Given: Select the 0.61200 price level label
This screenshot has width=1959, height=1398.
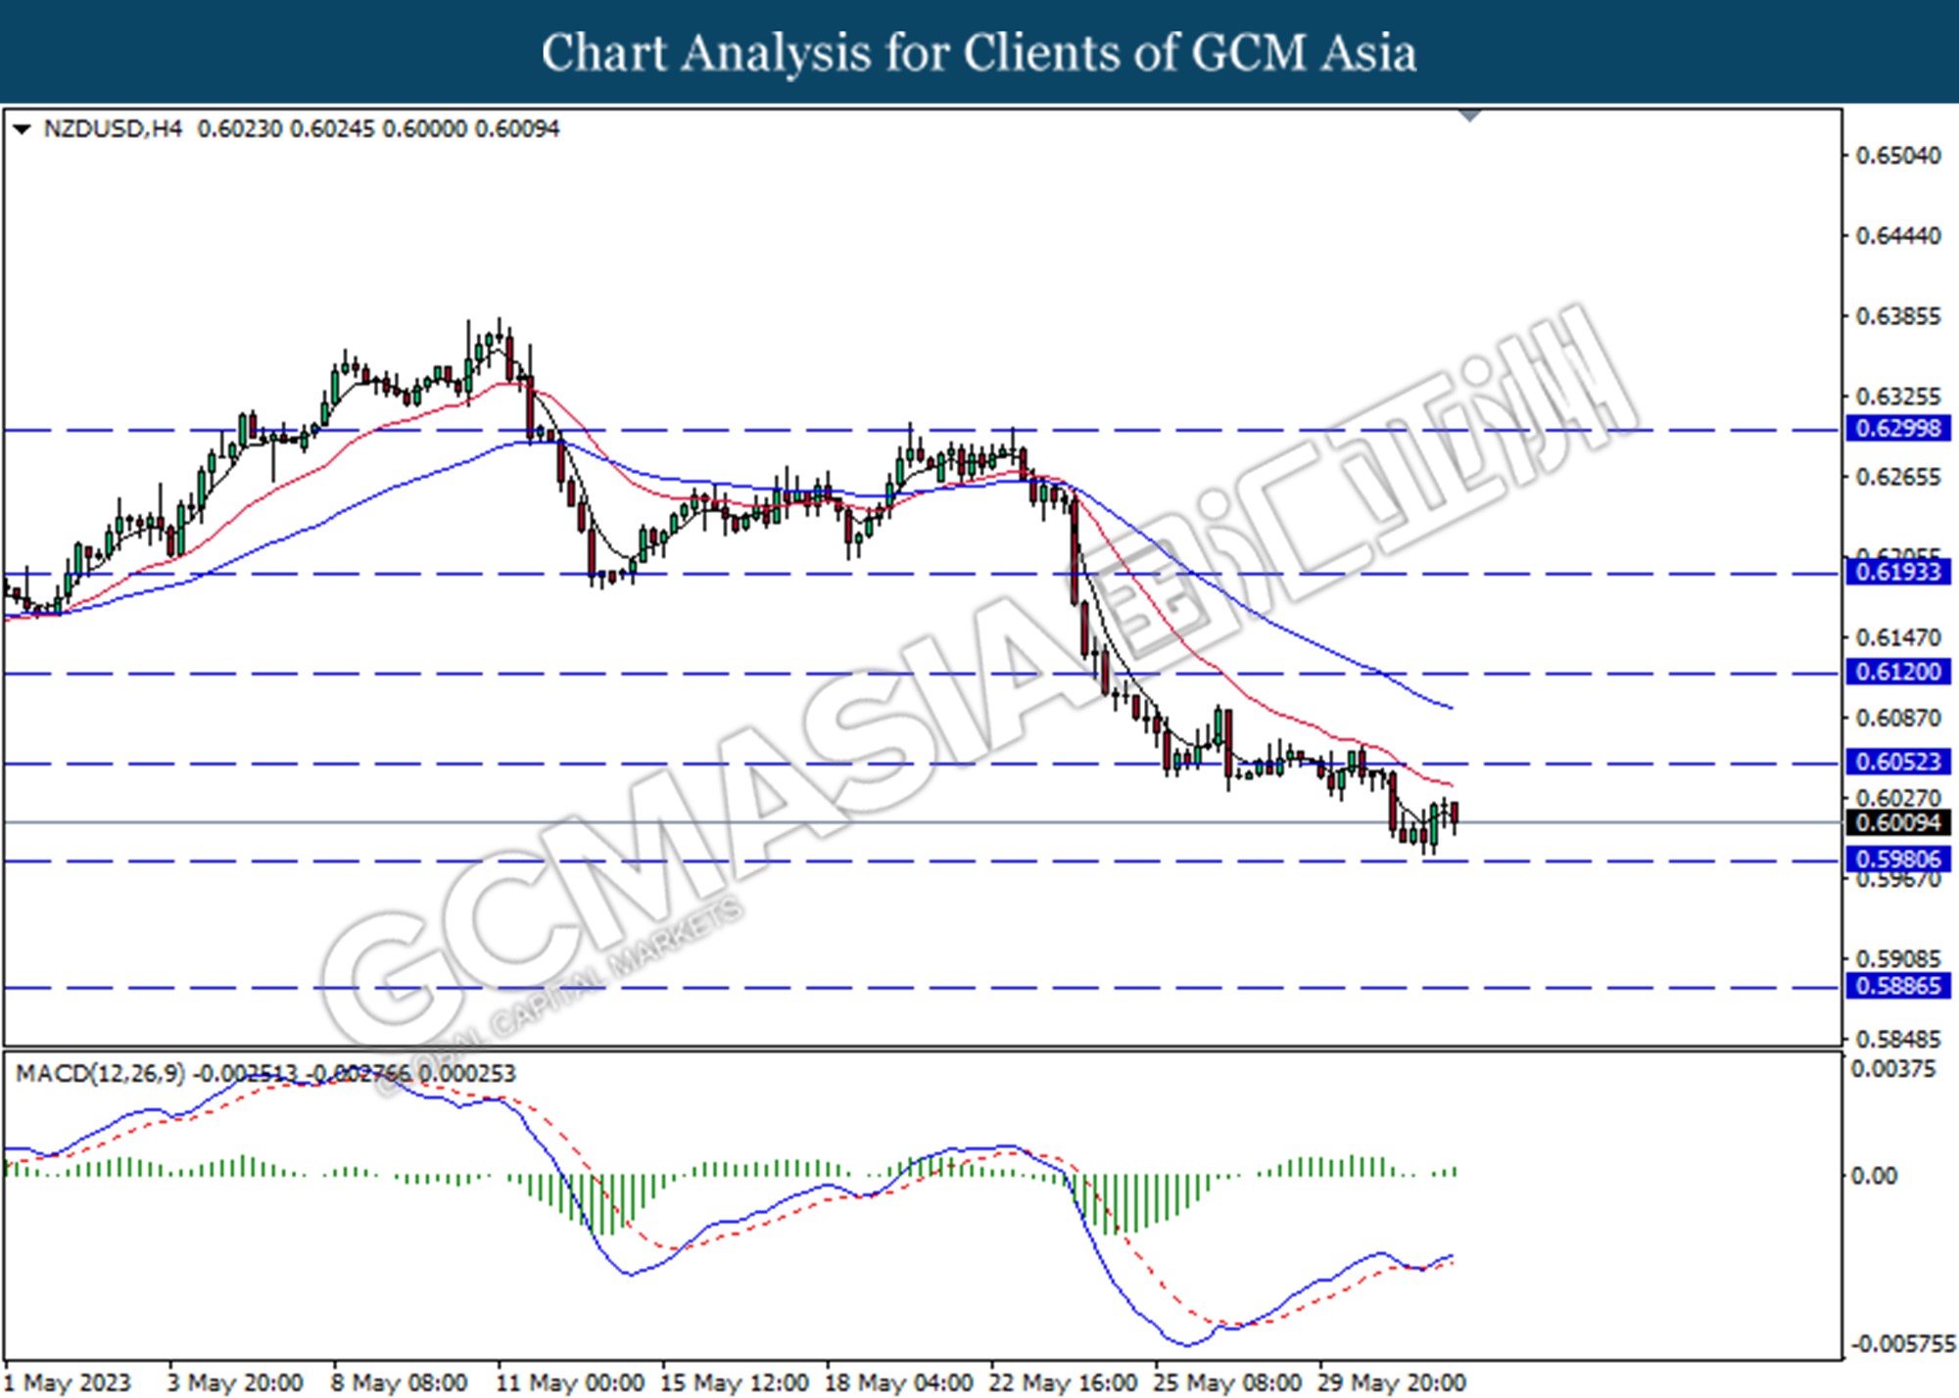Looking at the screenshot, I should (1898, 672).
